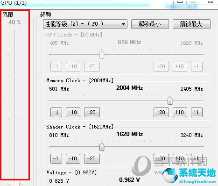This screenshot has height=186, width=218.
Task: Click GPU Clock +20 button
Action: tap(161, 66)
